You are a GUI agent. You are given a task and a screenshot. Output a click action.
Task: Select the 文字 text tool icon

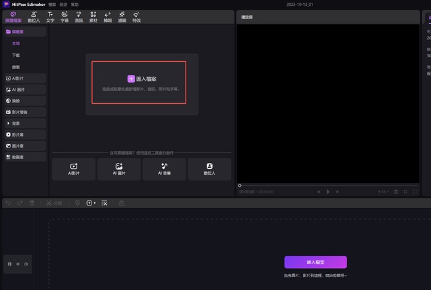tap(50, 17)
